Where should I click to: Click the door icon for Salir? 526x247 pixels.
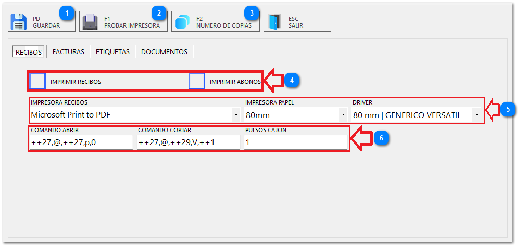click(274, 22)
